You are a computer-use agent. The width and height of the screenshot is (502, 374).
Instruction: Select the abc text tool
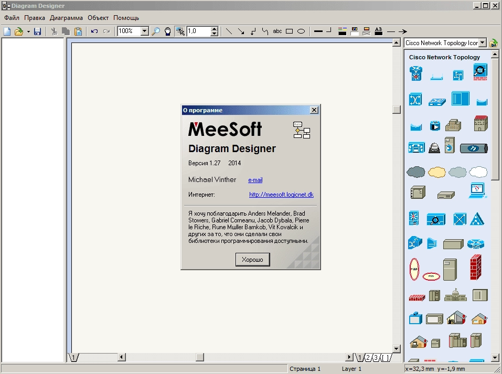pyautogui.click(x=277, y=31)
